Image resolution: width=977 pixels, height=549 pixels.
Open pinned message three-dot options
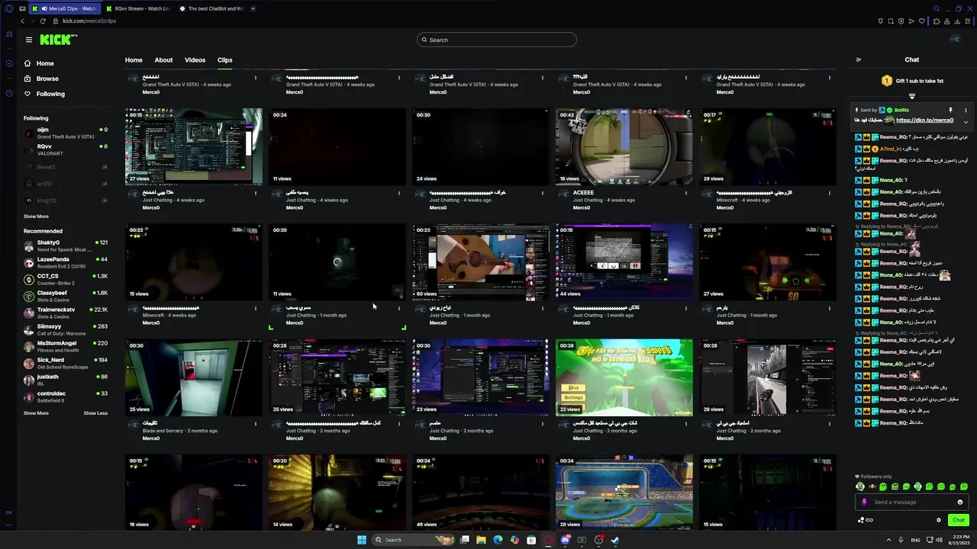coord(966,110)
